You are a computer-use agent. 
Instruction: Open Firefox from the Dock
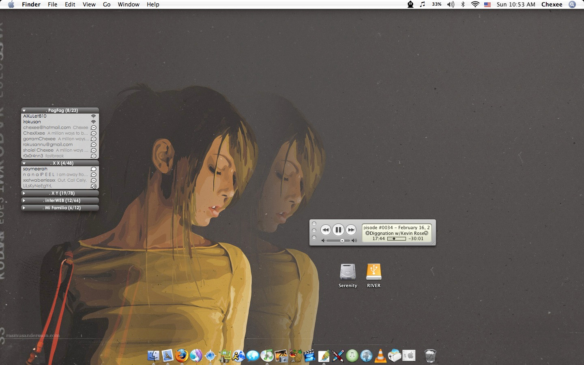coord(182,356)
